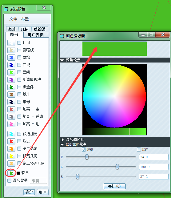Open color button for 加亮 - 主

tap(11, 109)
